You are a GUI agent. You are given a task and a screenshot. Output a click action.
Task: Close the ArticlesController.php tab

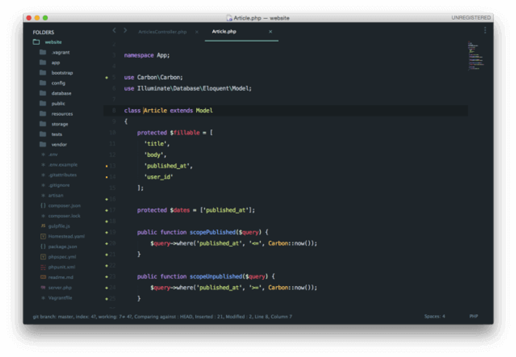tap(197, 32)
